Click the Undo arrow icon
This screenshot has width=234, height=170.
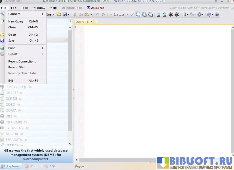tap(97, 14)
